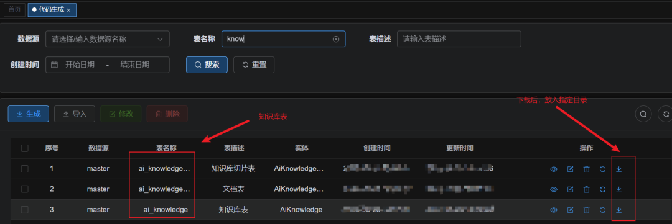Image resolution: width=672 pixels, height=224 pixels.
Task: Click the 搜索 button
Action: point(207,65)
